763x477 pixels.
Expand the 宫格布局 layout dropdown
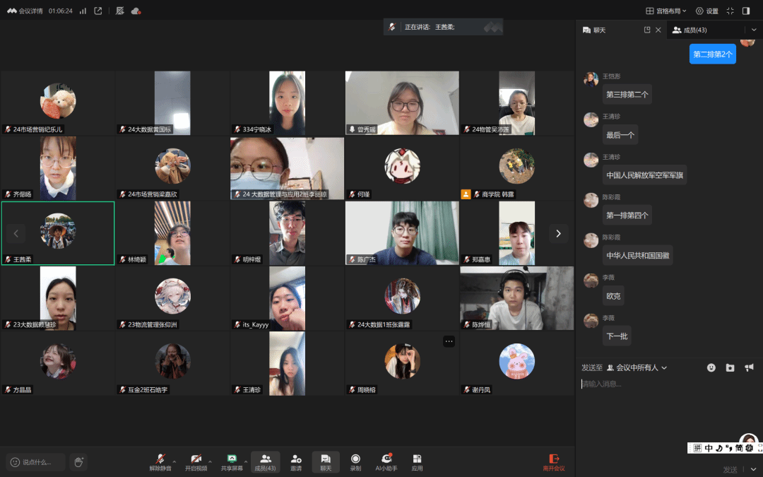[x=666, y=11]
